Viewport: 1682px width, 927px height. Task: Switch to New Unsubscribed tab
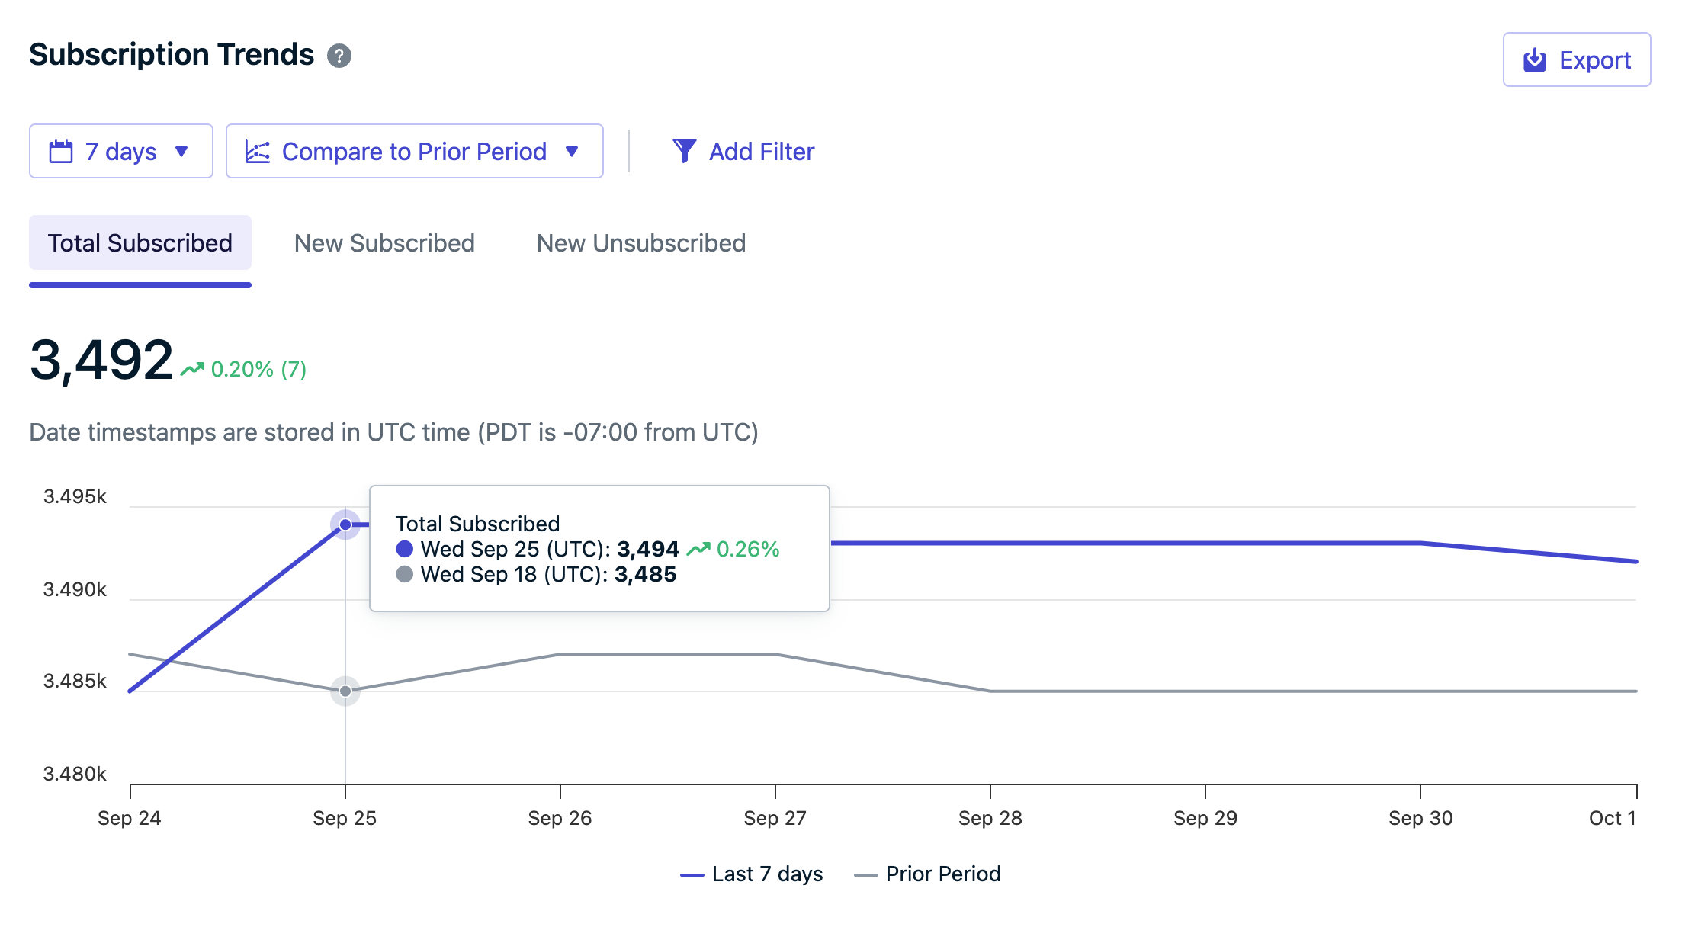(x=640, y=243)
